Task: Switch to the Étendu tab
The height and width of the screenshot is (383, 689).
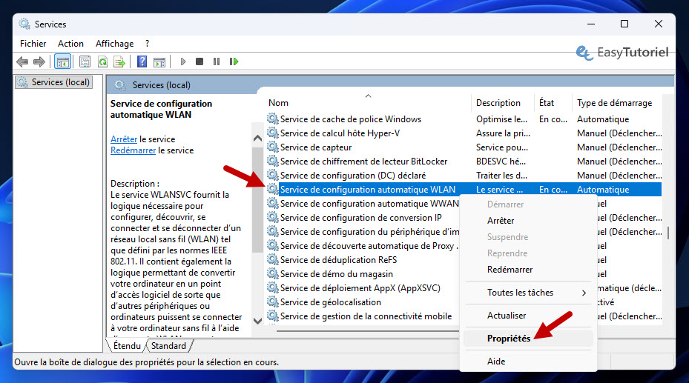Action: 127,346
